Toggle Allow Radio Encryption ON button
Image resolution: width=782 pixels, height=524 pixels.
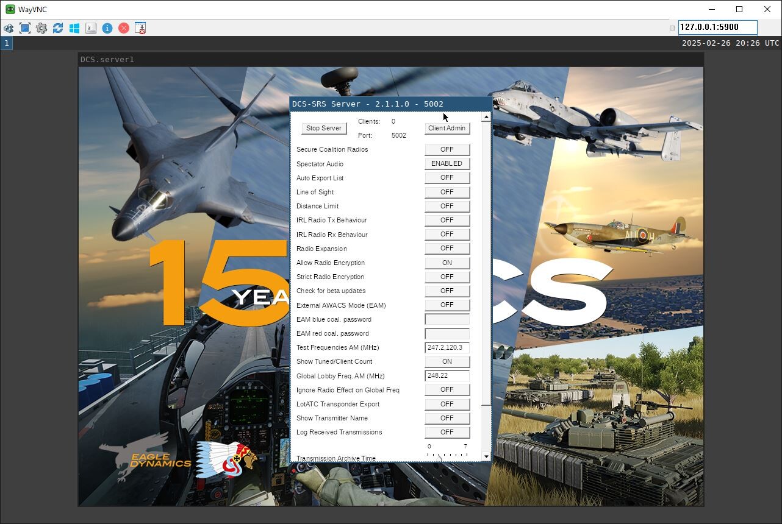[x=447, y=263]
